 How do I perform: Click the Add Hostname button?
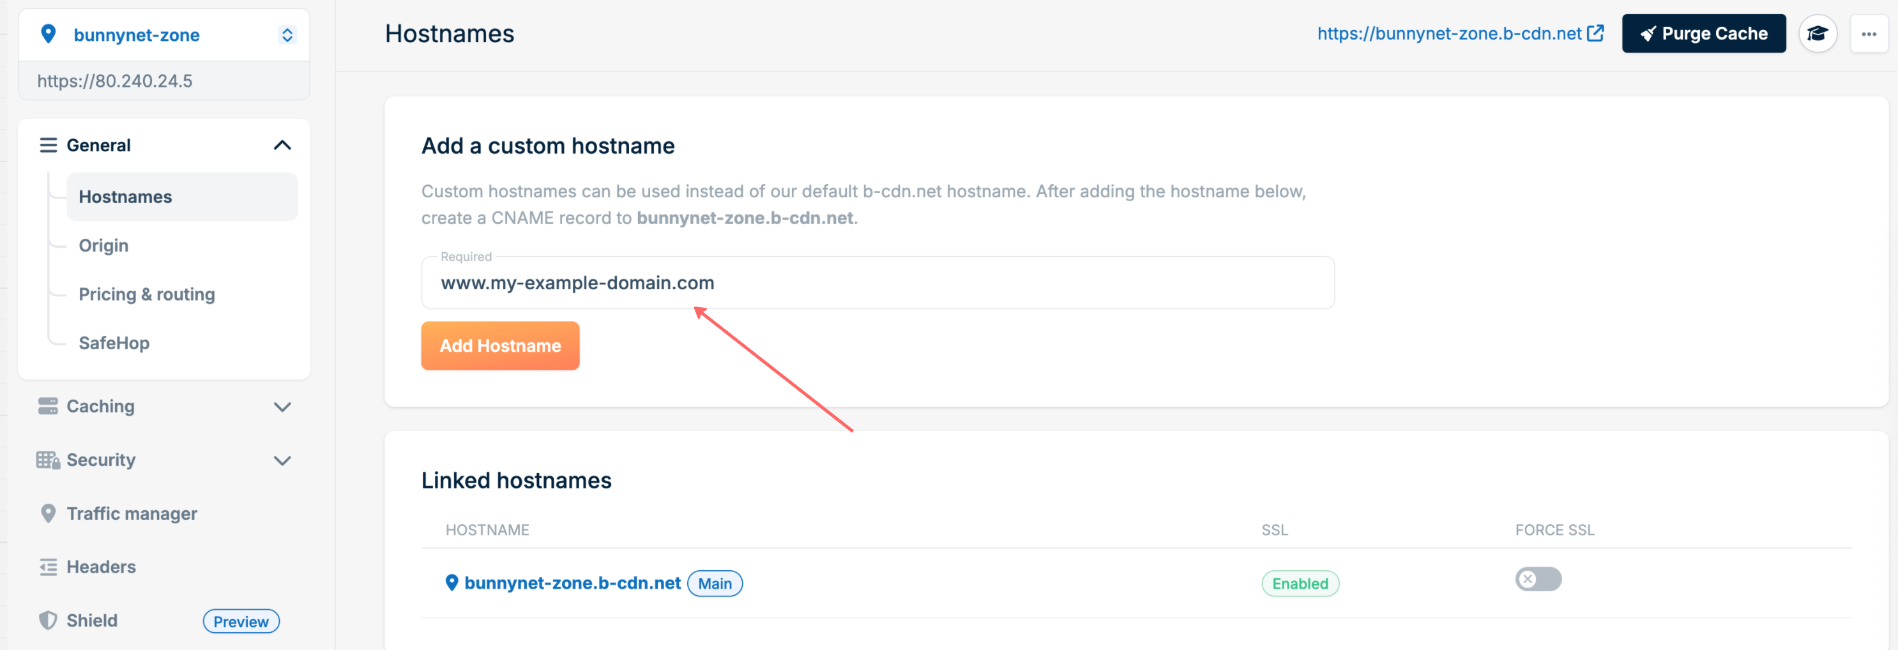[x=500, y=345]
